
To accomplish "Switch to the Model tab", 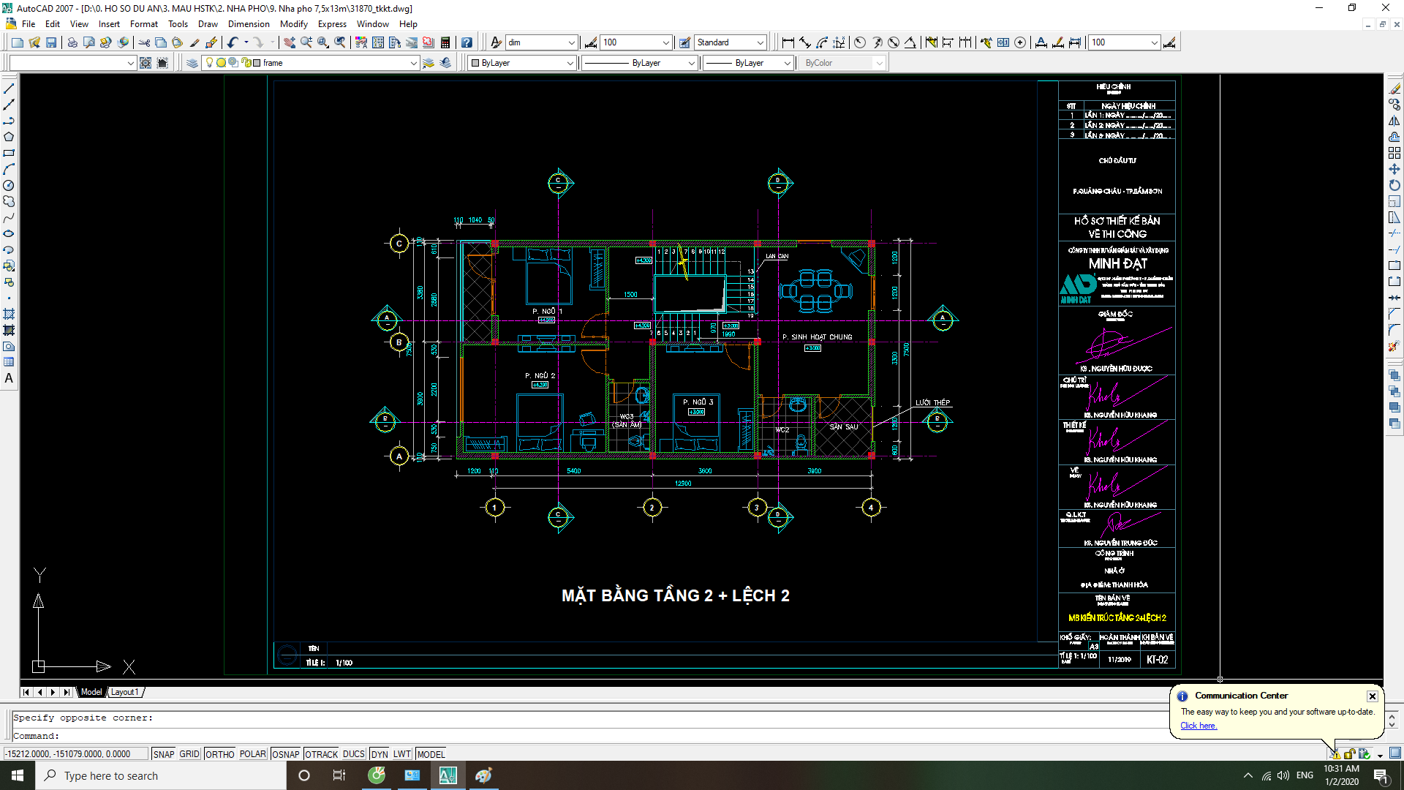I will tap(91, 692).
